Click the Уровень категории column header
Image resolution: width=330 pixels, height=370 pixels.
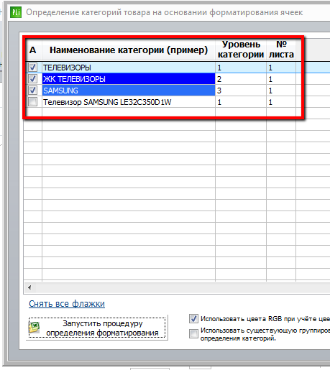pyautogui.click(x=241, y=50)
